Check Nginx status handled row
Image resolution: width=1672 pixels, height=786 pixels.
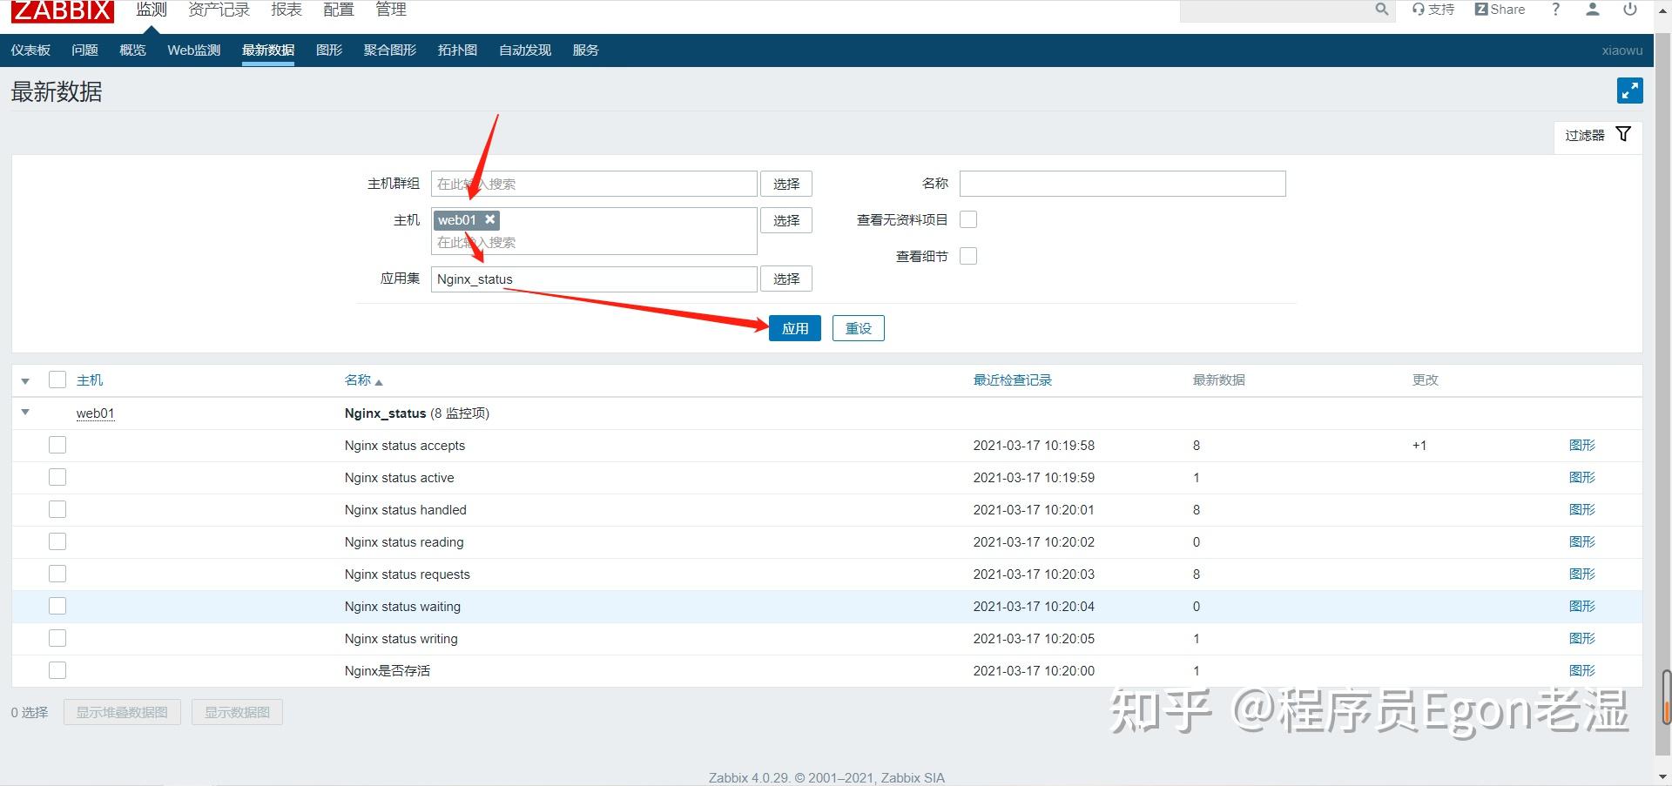point(57,509)
